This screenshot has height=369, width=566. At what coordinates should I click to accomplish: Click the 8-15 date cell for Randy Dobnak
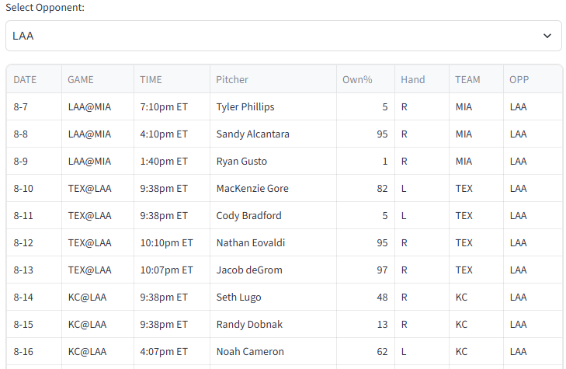pyautogui.click(x=34, y=324)
